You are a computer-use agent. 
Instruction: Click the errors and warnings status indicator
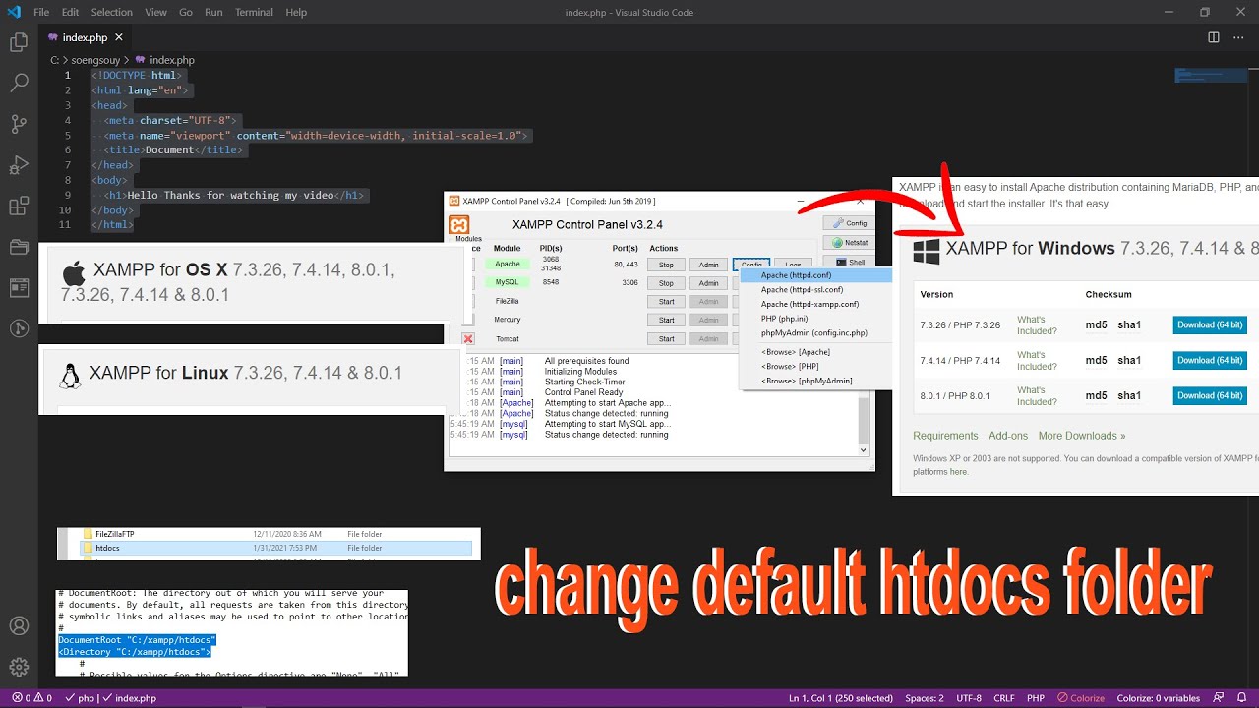(32, 698)
